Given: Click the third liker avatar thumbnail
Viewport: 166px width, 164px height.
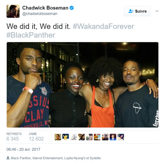Looking at the screenshot, I should coord(73,137).
